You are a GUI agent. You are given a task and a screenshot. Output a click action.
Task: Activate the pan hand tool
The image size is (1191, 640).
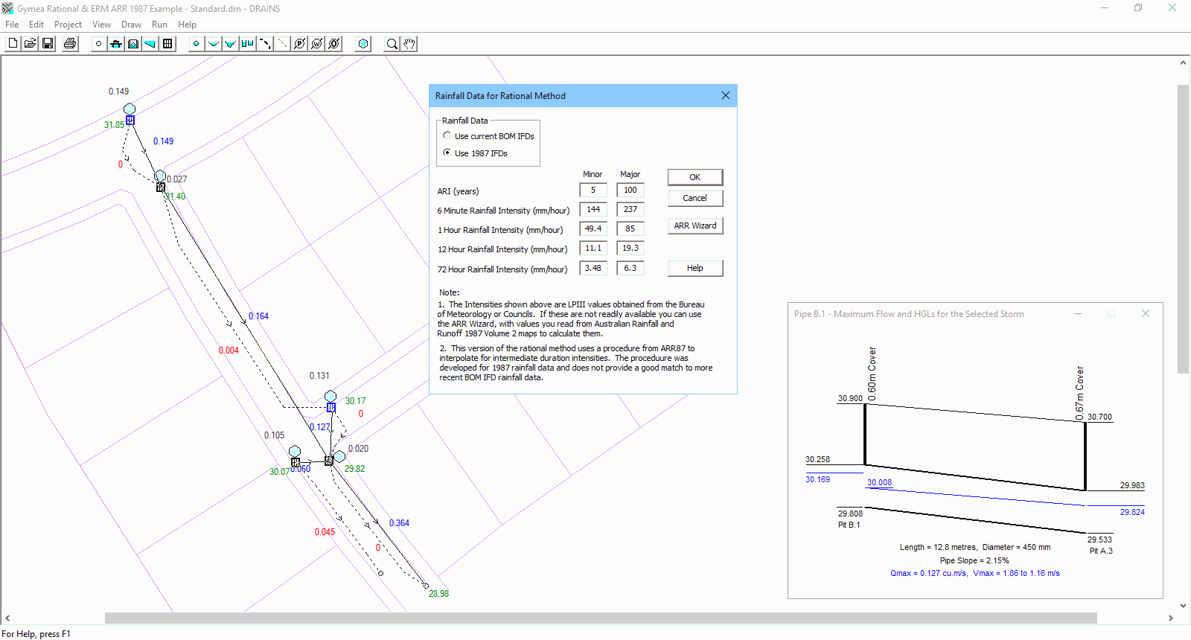coord(409,44)
